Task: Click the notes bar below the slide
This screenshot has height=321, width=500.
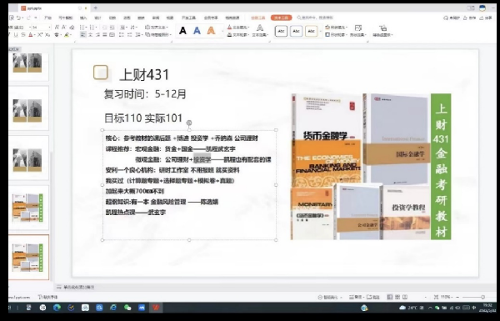Action: [76, 287]
